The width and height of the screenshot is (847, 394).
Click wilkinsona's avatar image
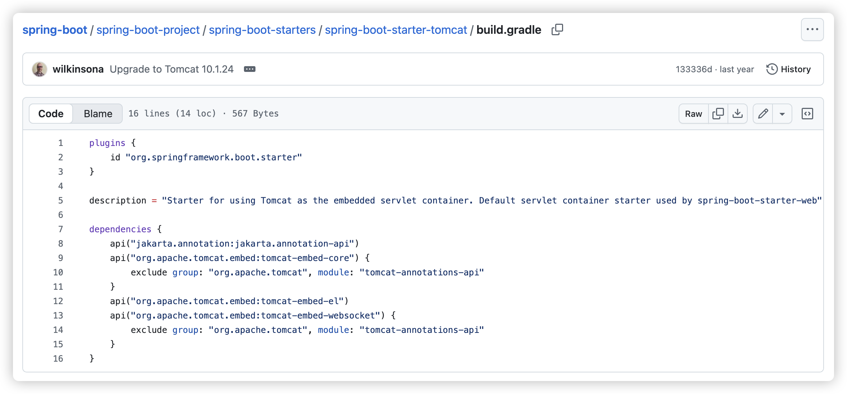(x=40, y=69)
